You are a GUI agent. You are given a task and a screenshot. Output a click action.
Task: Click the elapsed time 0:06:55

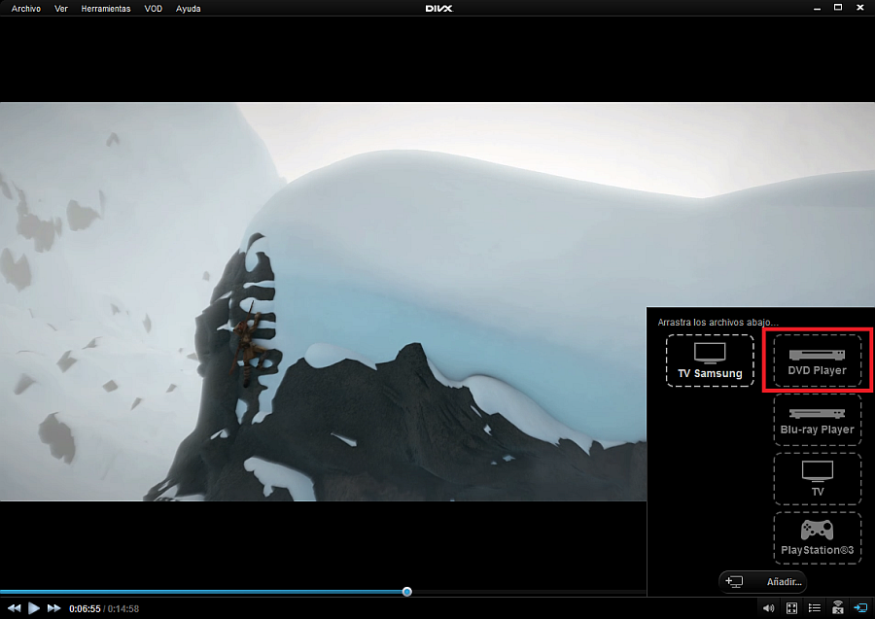[x=85, y=608]
